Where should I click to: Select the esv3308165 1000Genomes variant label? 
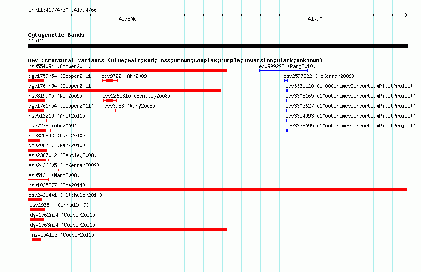coord(351,96)
